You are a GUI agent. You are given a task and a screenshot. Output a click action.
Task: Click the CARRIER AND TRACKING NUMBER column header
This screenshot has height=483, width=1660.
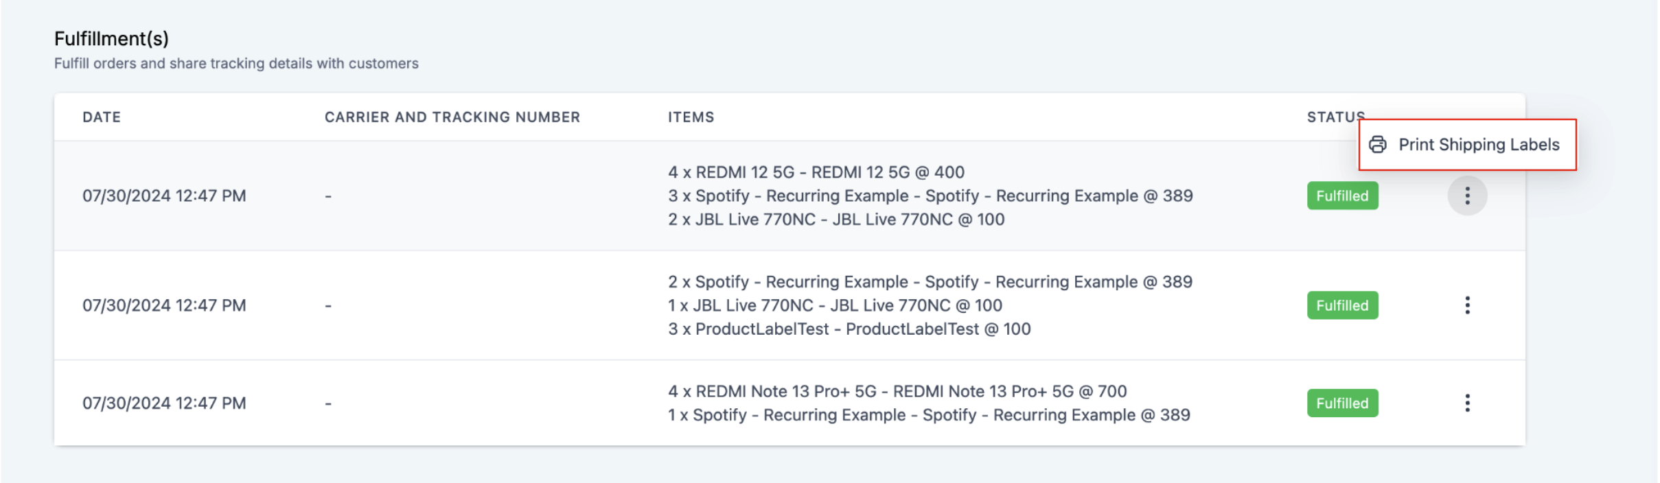click(x=452, y=117)
